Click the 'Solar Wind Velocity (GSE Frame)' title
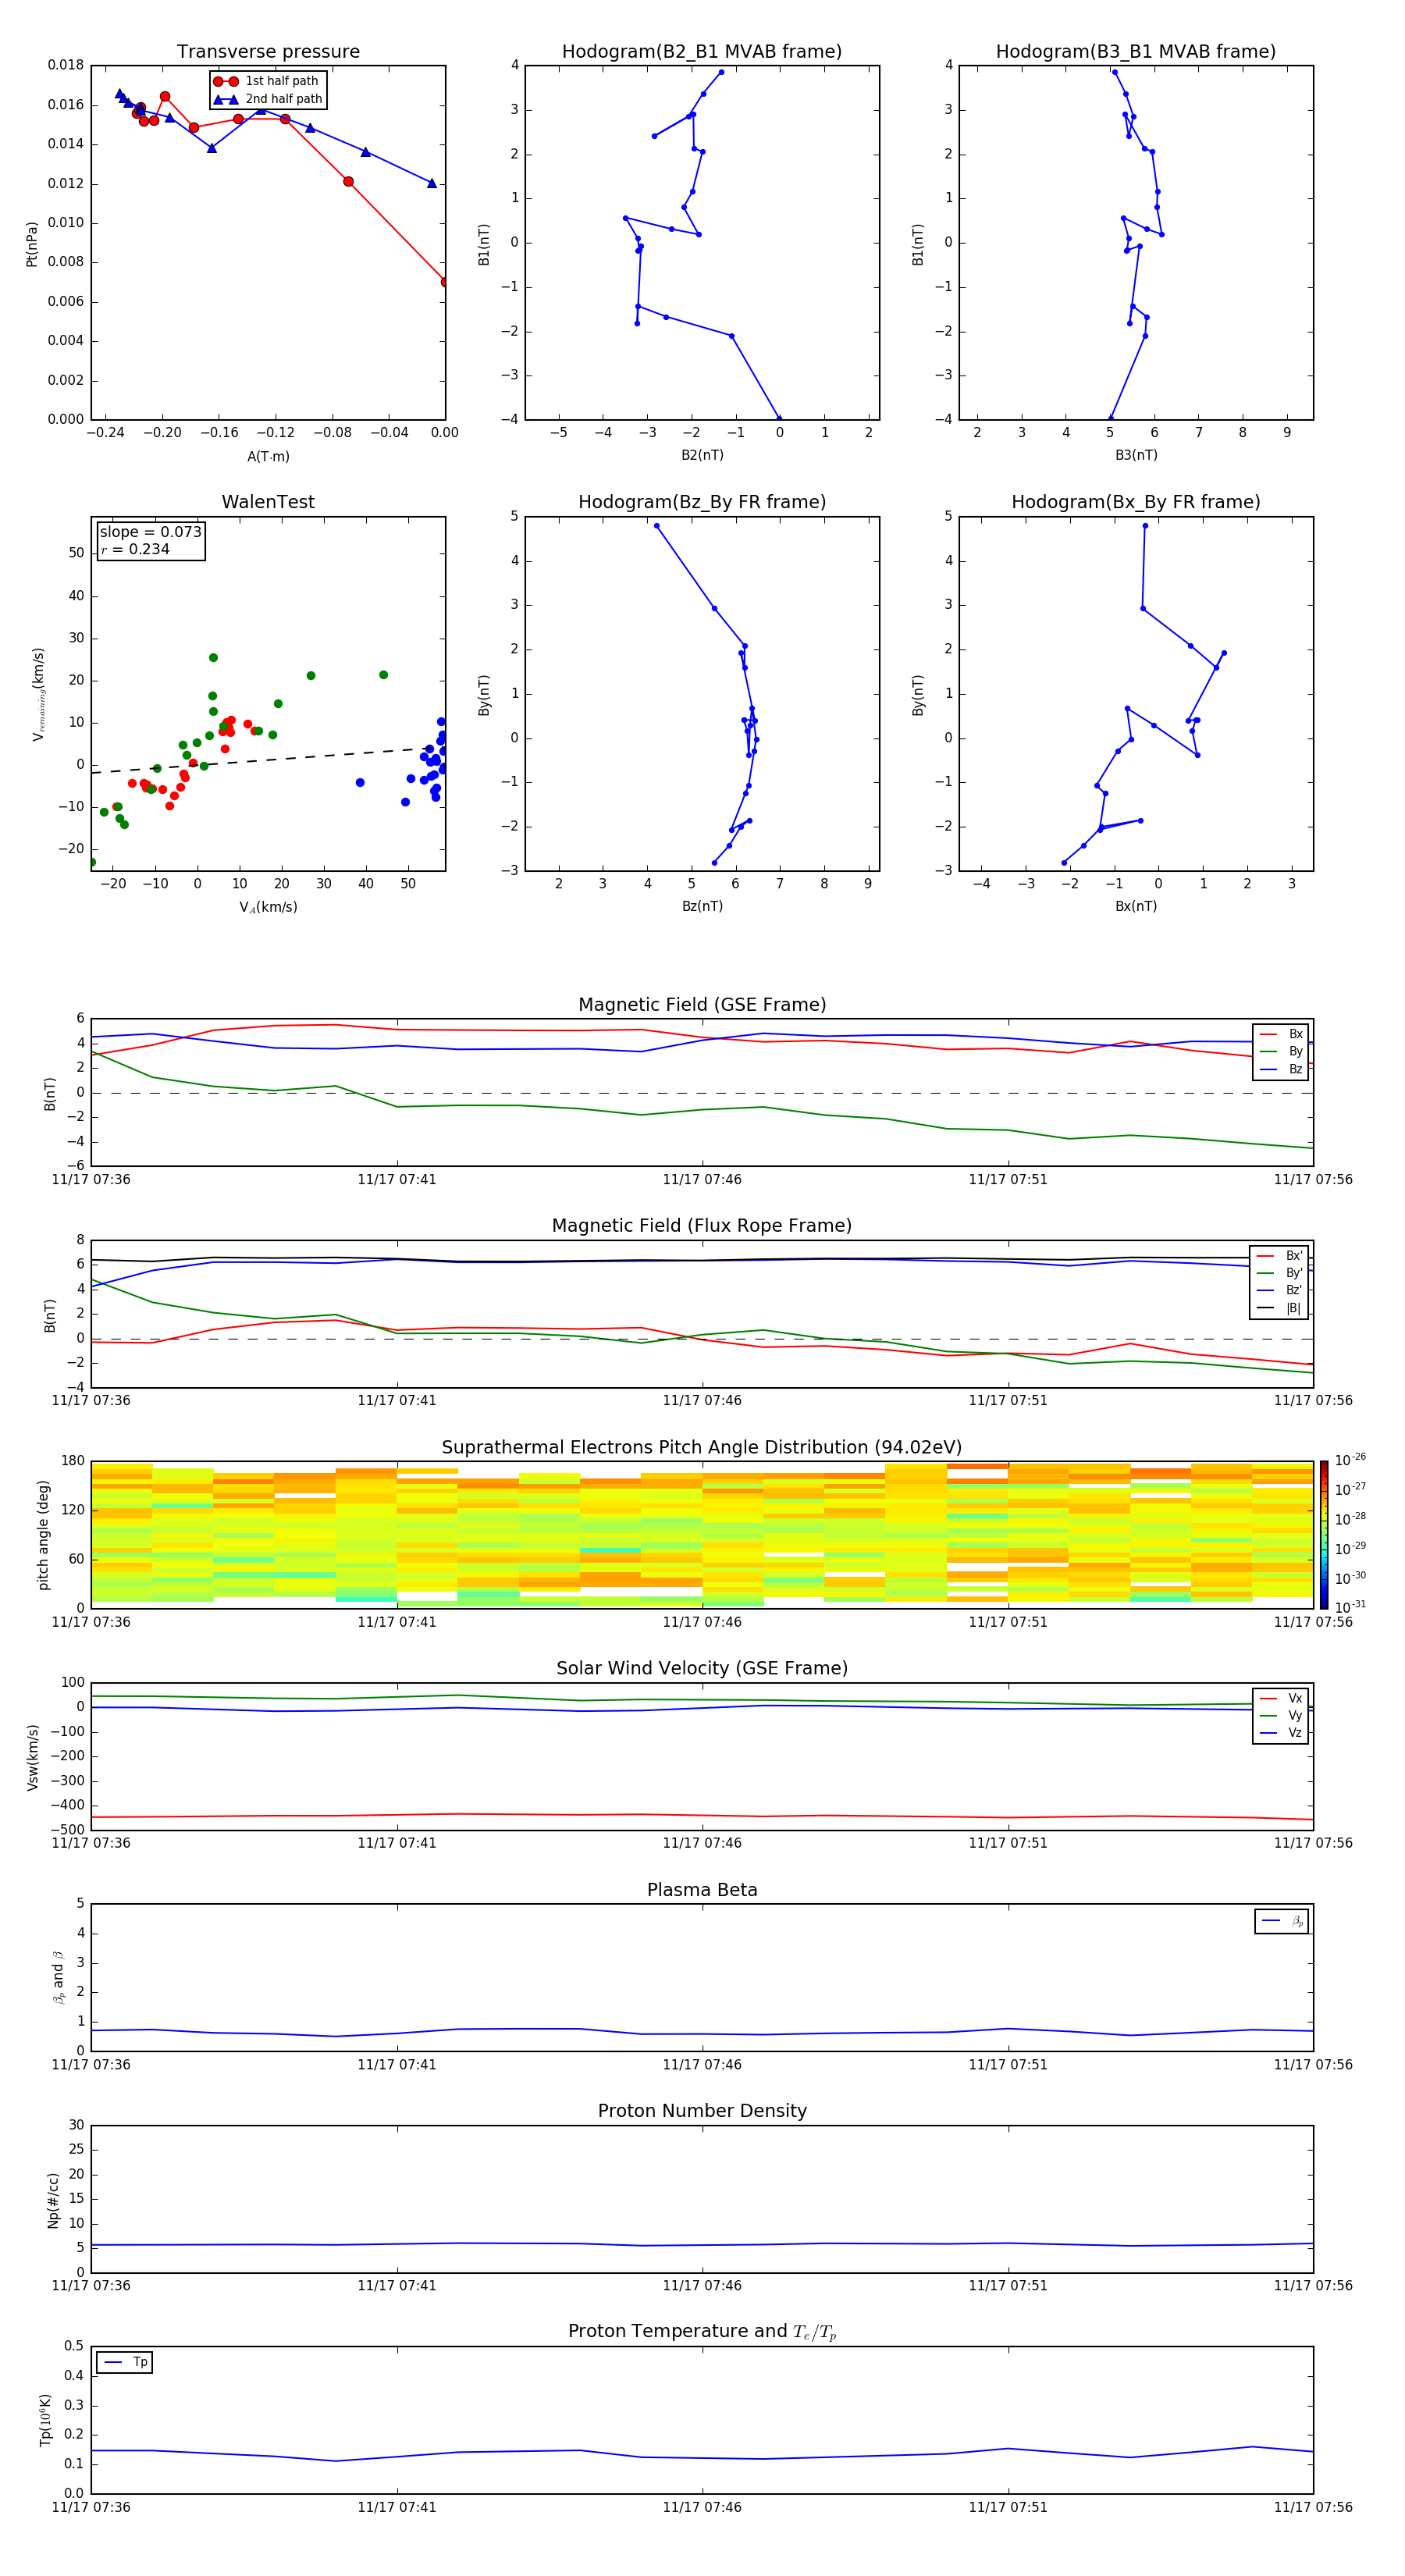This screenshot has height=2576, width=1405. 702,1668
